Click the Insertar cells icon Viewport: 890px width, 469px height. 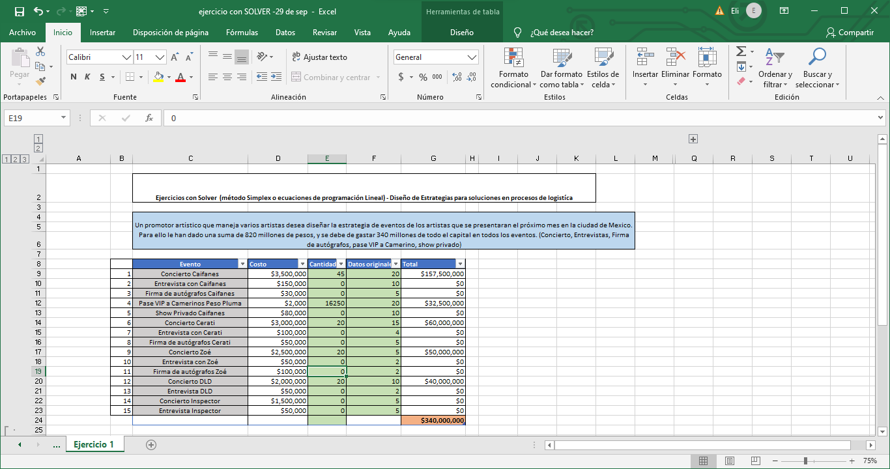(x=645, y=57)
